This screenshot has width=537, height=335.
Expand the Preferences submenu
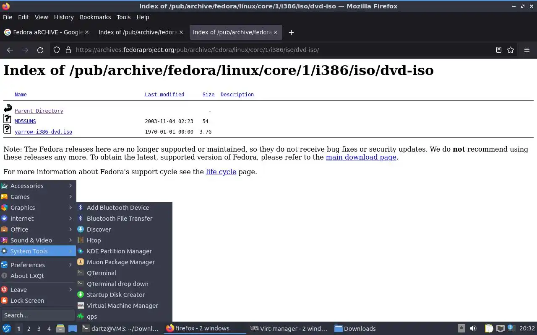[x=38, y=265]
